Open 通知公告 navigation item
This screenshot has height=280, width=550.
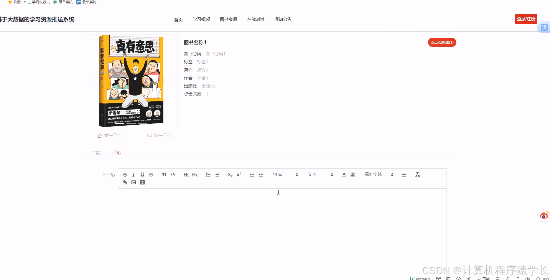click(283, 19)
